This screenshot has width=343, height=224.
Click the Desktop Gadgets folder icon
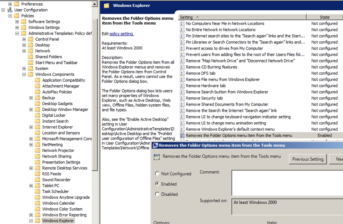[38, 104]
